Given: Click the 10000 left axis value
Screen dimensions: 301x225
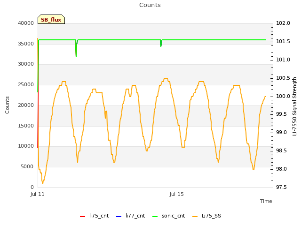Looking at the screenshot, I should 26,146.
